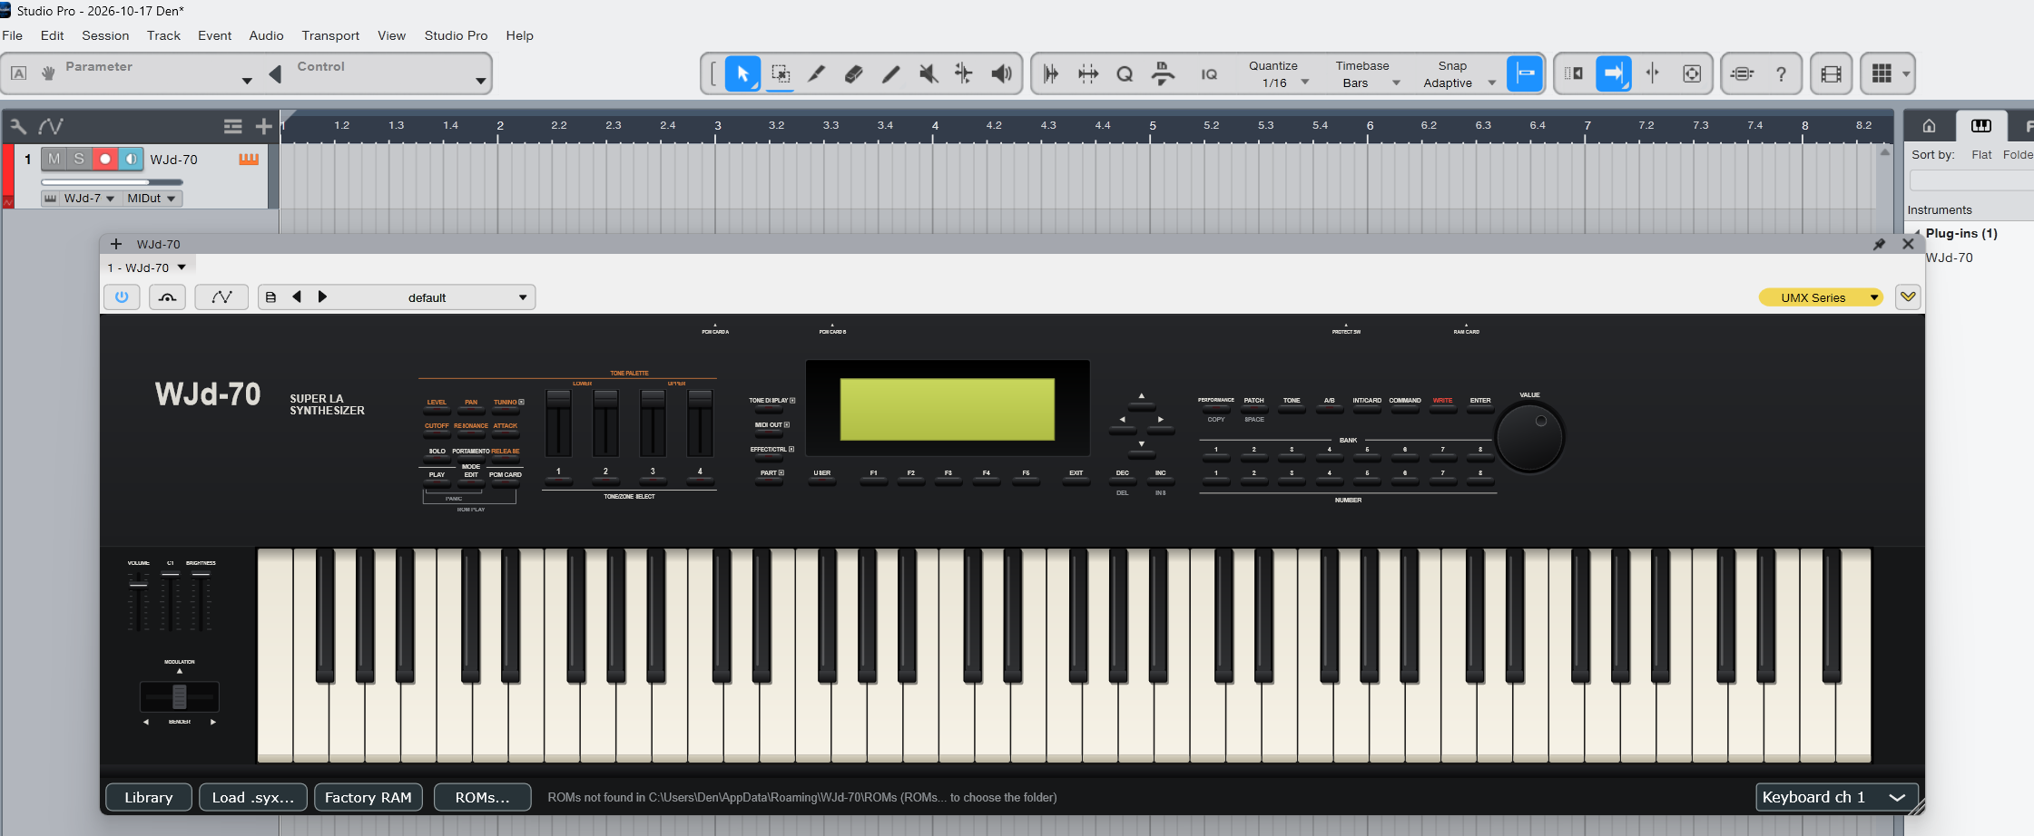
Task: Select the Range selection tool
Action: tap(780, 73)
